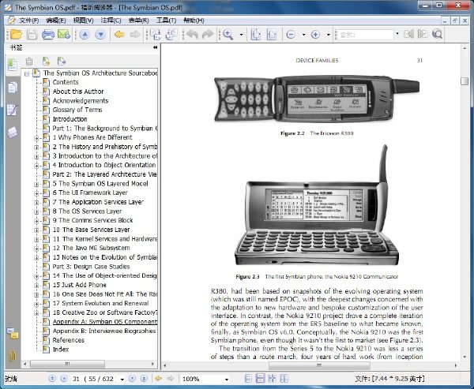Screen dimensions: 474x389
Task: Open the zoom in dropdown arrow
Action: click(329, 35)
